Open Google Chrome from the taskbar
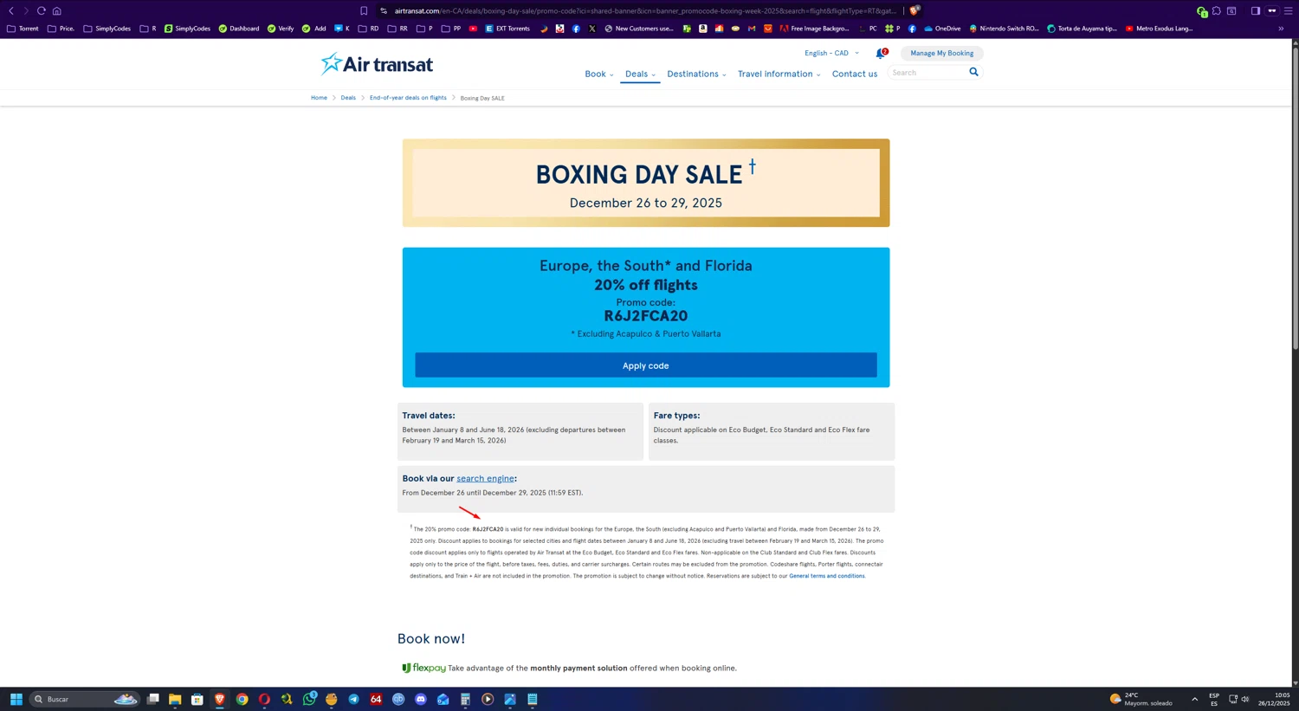 (x=242, y=699)
